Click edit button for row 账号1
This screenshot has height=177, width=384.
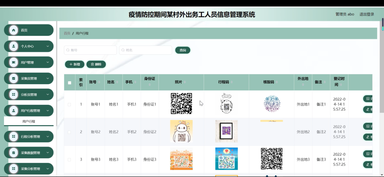coord(368,109)
